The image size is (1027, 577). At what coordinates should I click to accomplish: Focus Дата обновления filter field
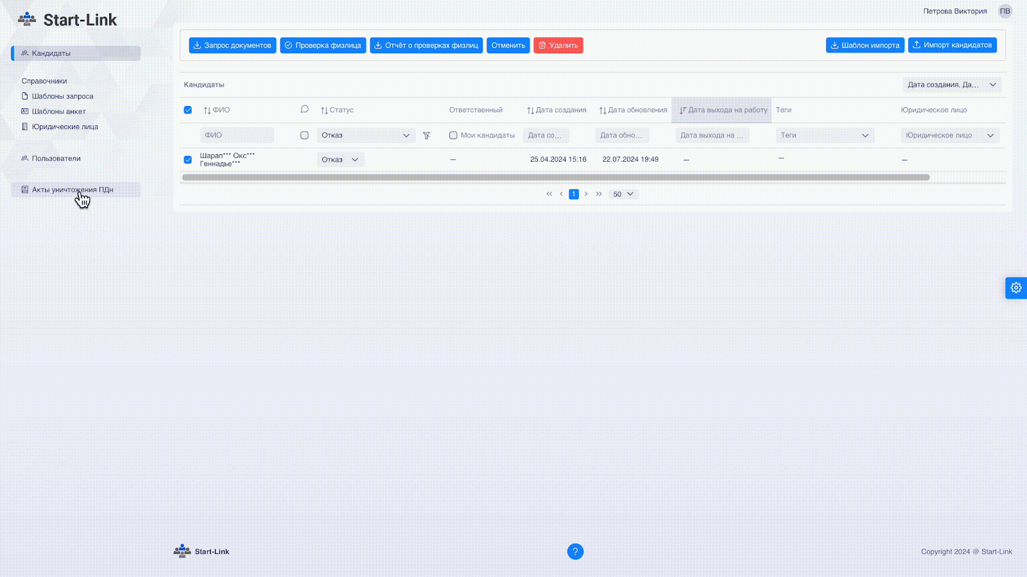click(623, 135)
